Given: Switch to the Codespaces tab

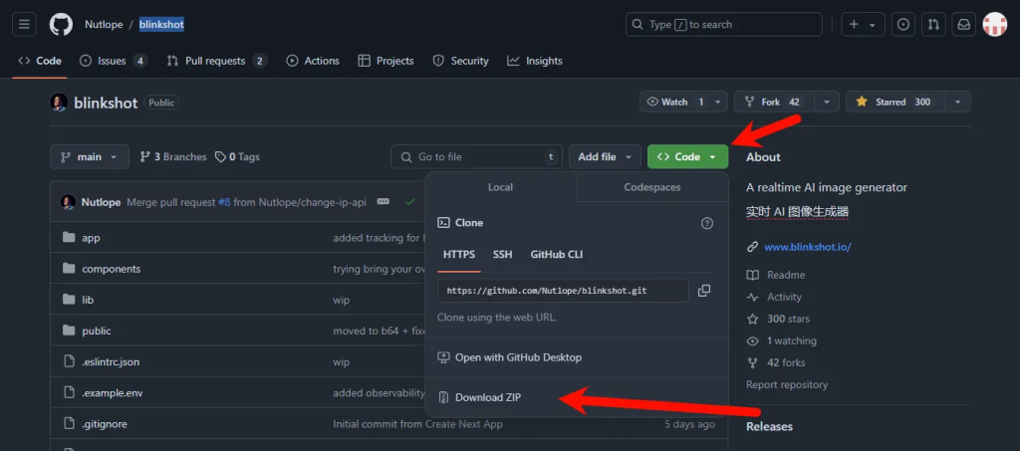Looking at the screenshot, I should [x=651, y=187].
